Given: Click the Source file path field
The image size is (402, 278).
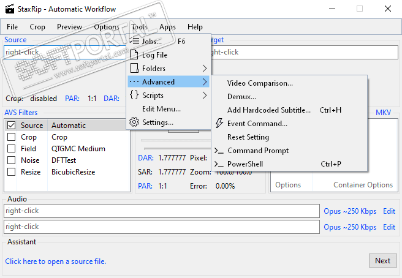Looking at the screenshot, I should [66, 52].
